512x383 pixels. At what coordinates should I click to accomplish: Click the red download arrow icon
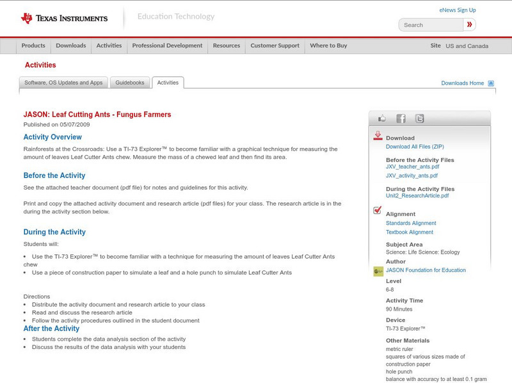pyautogui.click(x=378, y=136)
